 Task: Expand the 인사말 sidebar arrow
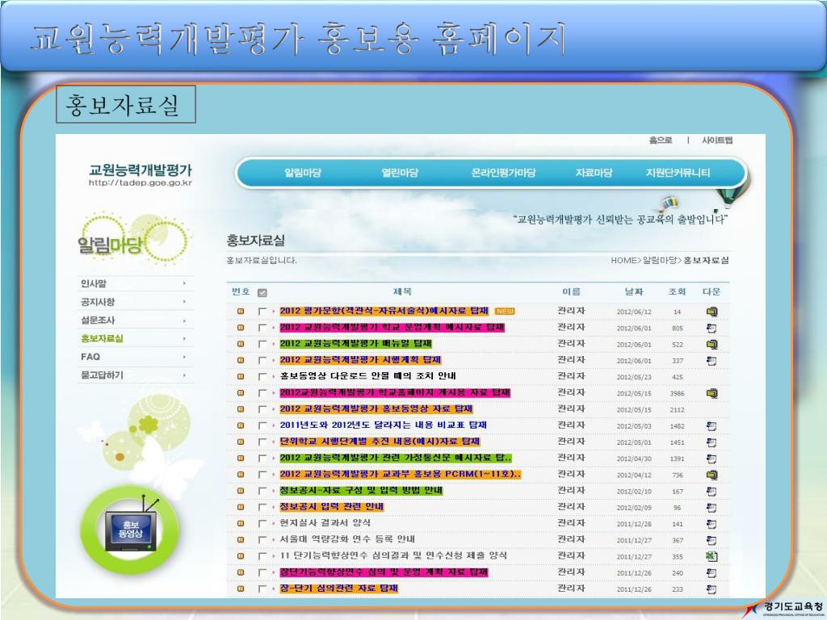click(x=184, y=283)
